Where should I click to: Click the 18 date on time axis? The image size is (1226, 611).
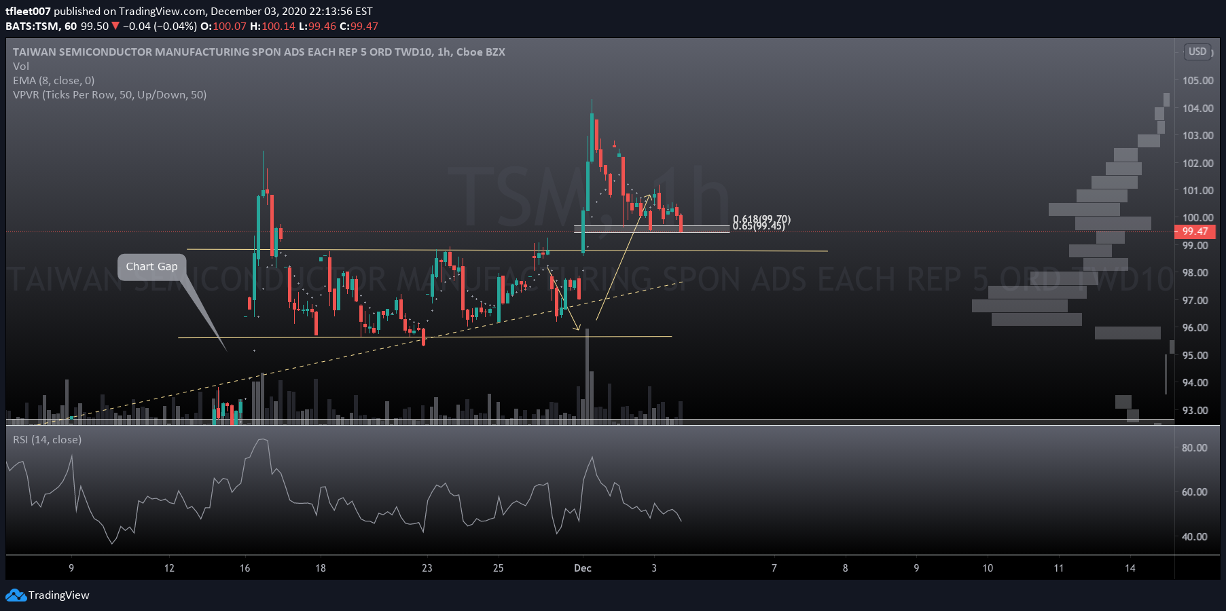point(321,568)
